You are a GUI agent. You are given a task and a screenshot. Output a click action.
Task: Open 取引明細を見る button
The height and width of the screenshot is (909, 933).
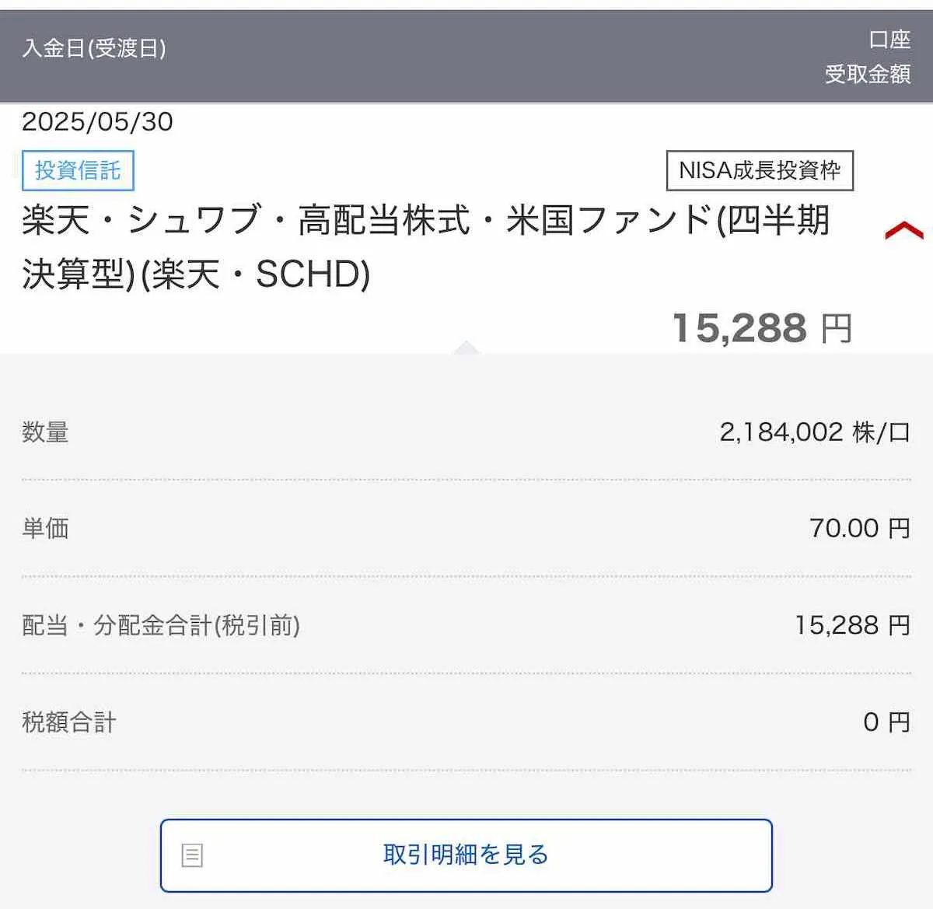click(x=466, y=855)
